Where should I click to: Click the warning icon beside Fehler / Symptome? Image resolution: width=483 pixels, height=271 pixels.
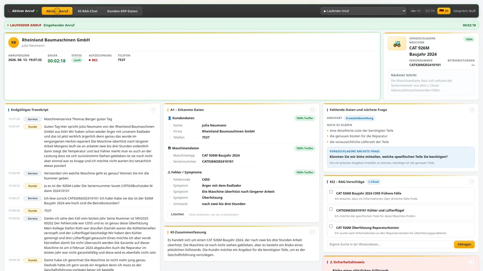(169, 172)
